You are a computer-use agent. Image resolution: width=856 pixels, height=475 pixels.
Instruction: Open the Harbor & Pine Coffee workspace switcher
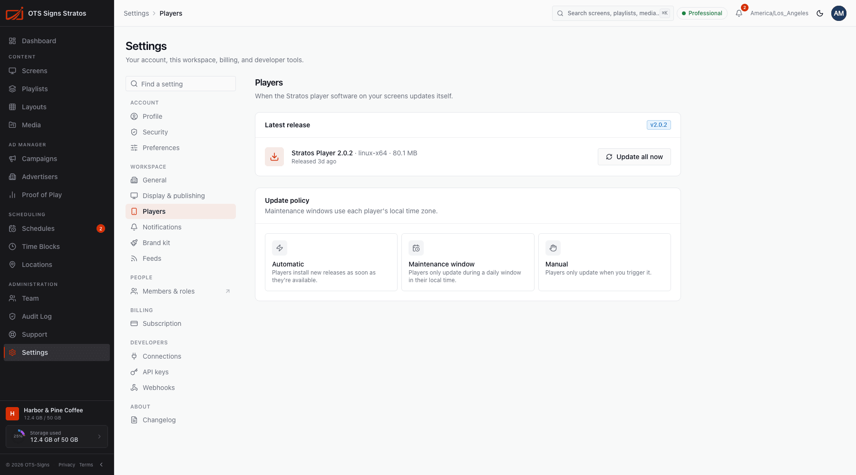click(x=57, y=413)
